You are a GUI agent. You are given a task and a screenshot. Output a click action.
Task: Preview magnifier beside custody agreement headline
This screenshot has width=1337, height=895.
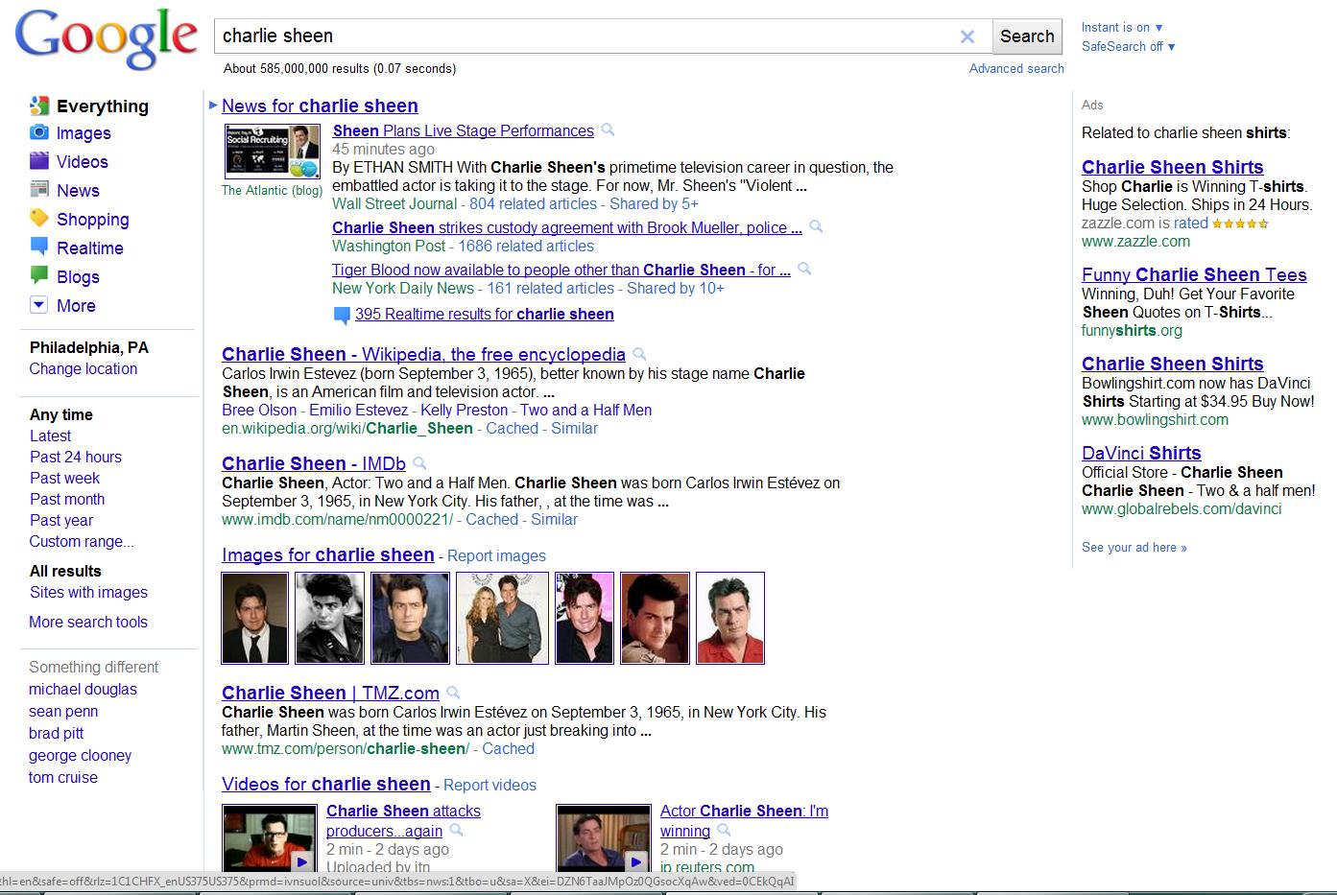(816, 226)
